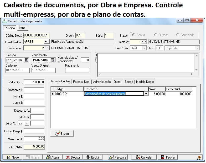Viewport: 206px width, 163px height.
Task: Open Pesquisar to search documents
Action: tap(118, 157)
